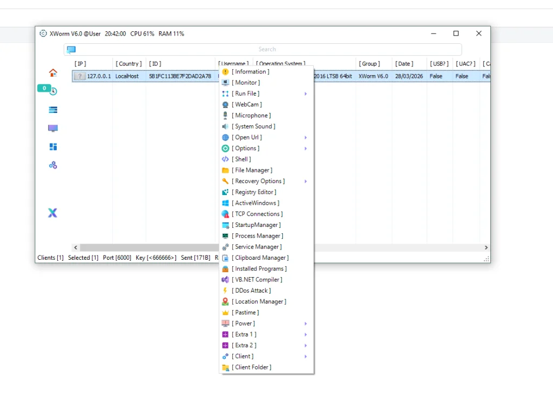The width and height of the screenshot is (553, 411).
Task: Expand the Options submenu arrow
Action: pos(305,149)
